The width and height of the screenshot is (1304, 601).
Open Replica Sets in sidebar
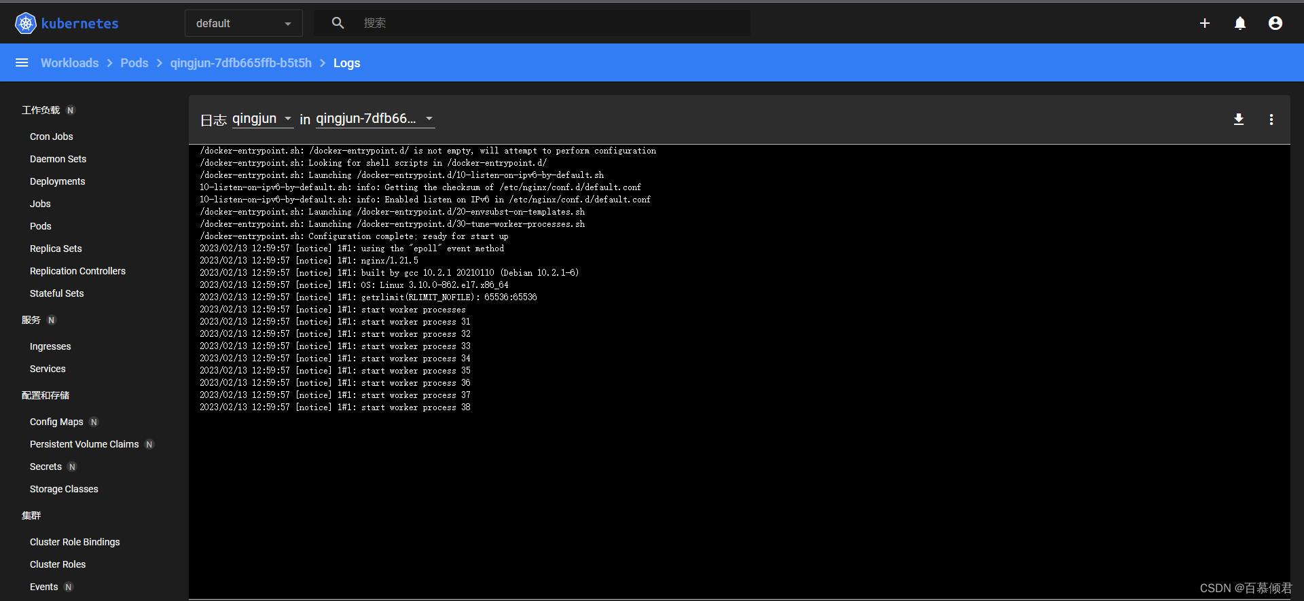click(56, 249)
